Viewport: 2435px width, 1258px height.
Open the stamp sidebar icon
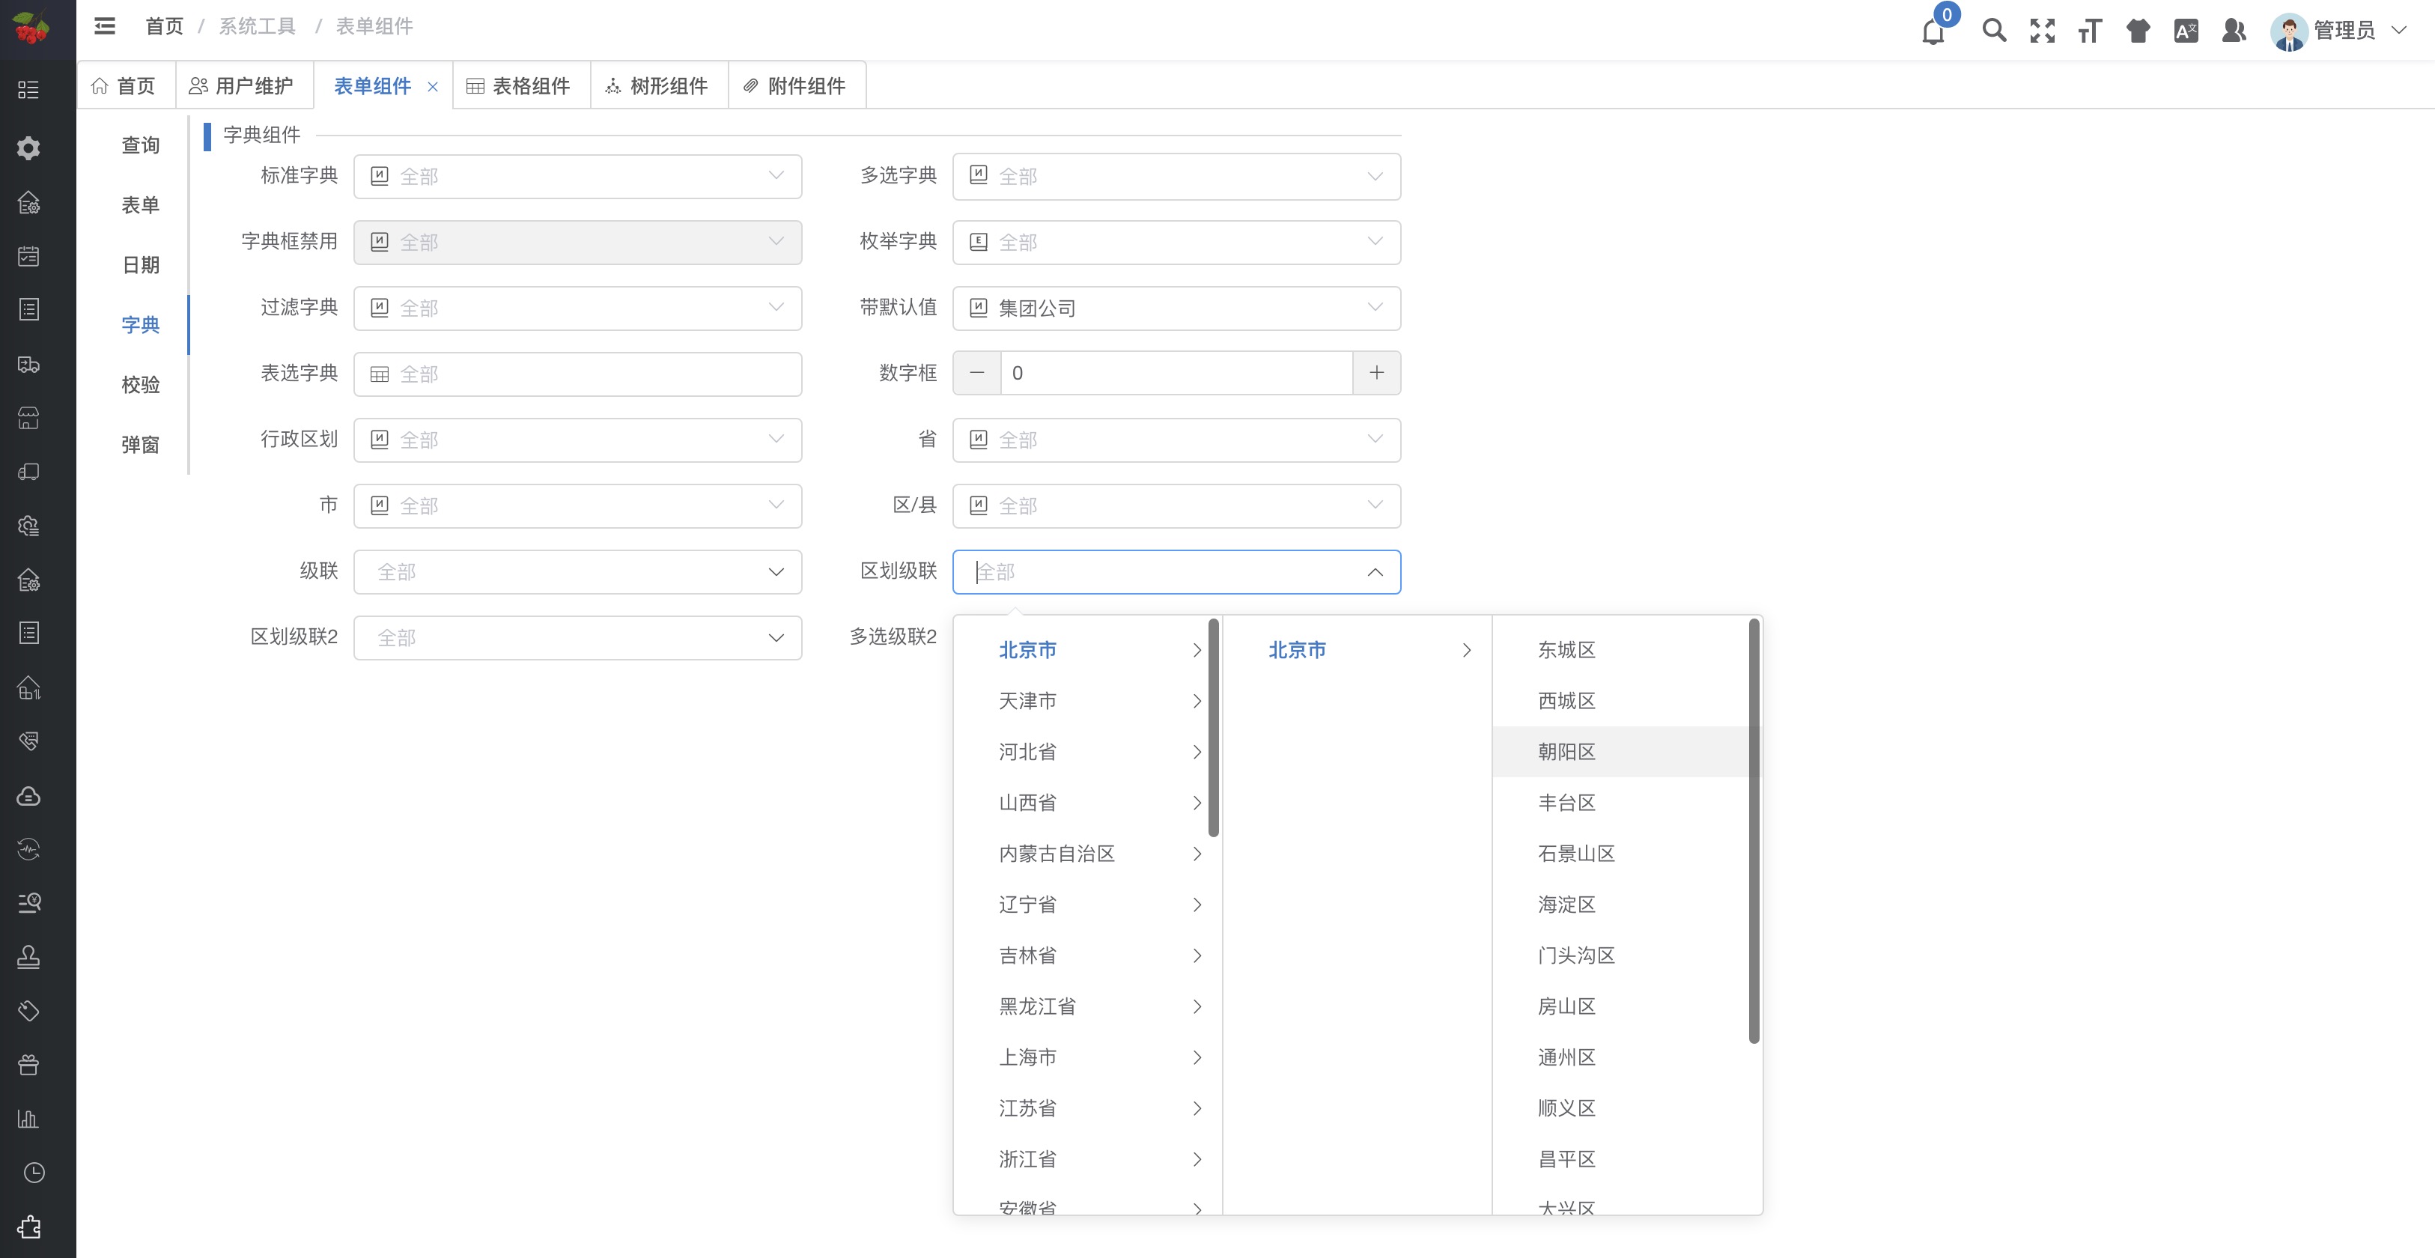(29, 958)
